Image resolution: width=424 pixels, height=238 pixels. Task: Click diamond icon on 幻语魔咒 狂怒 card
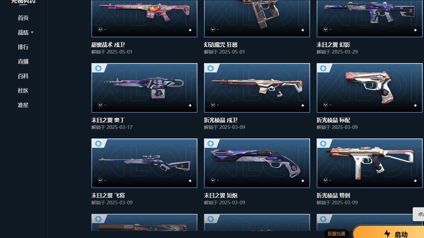(303, 30)
